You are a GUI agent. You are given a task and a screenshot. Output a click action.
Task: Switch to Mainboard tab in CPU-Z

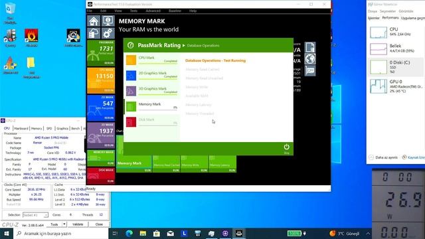(x=21, y=128)
